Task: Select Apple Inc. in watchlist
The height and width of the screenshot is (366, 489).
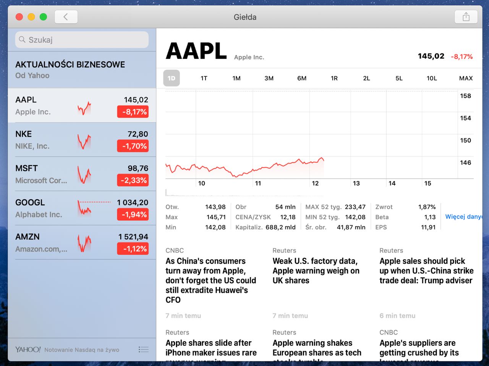Action: (x=82, y=105)
